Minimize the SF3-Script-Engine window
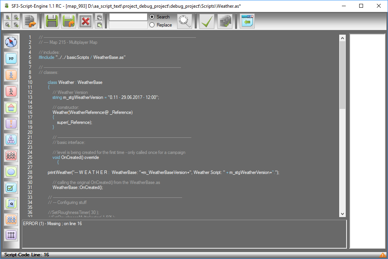 [x=344, y=6]
